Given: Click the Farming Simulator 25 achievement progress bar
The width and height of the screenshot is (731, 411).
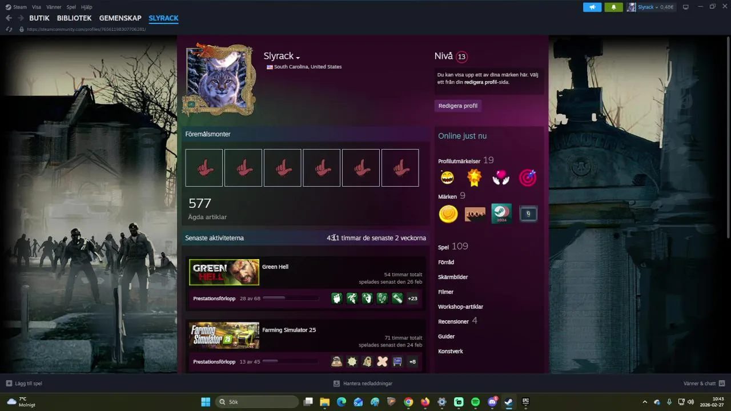Looking at the screenshot, I should point(290,361).
